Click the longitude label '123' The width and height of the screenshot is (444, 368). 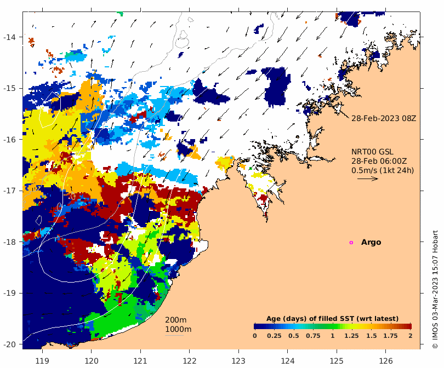click(x=238, y=361)
